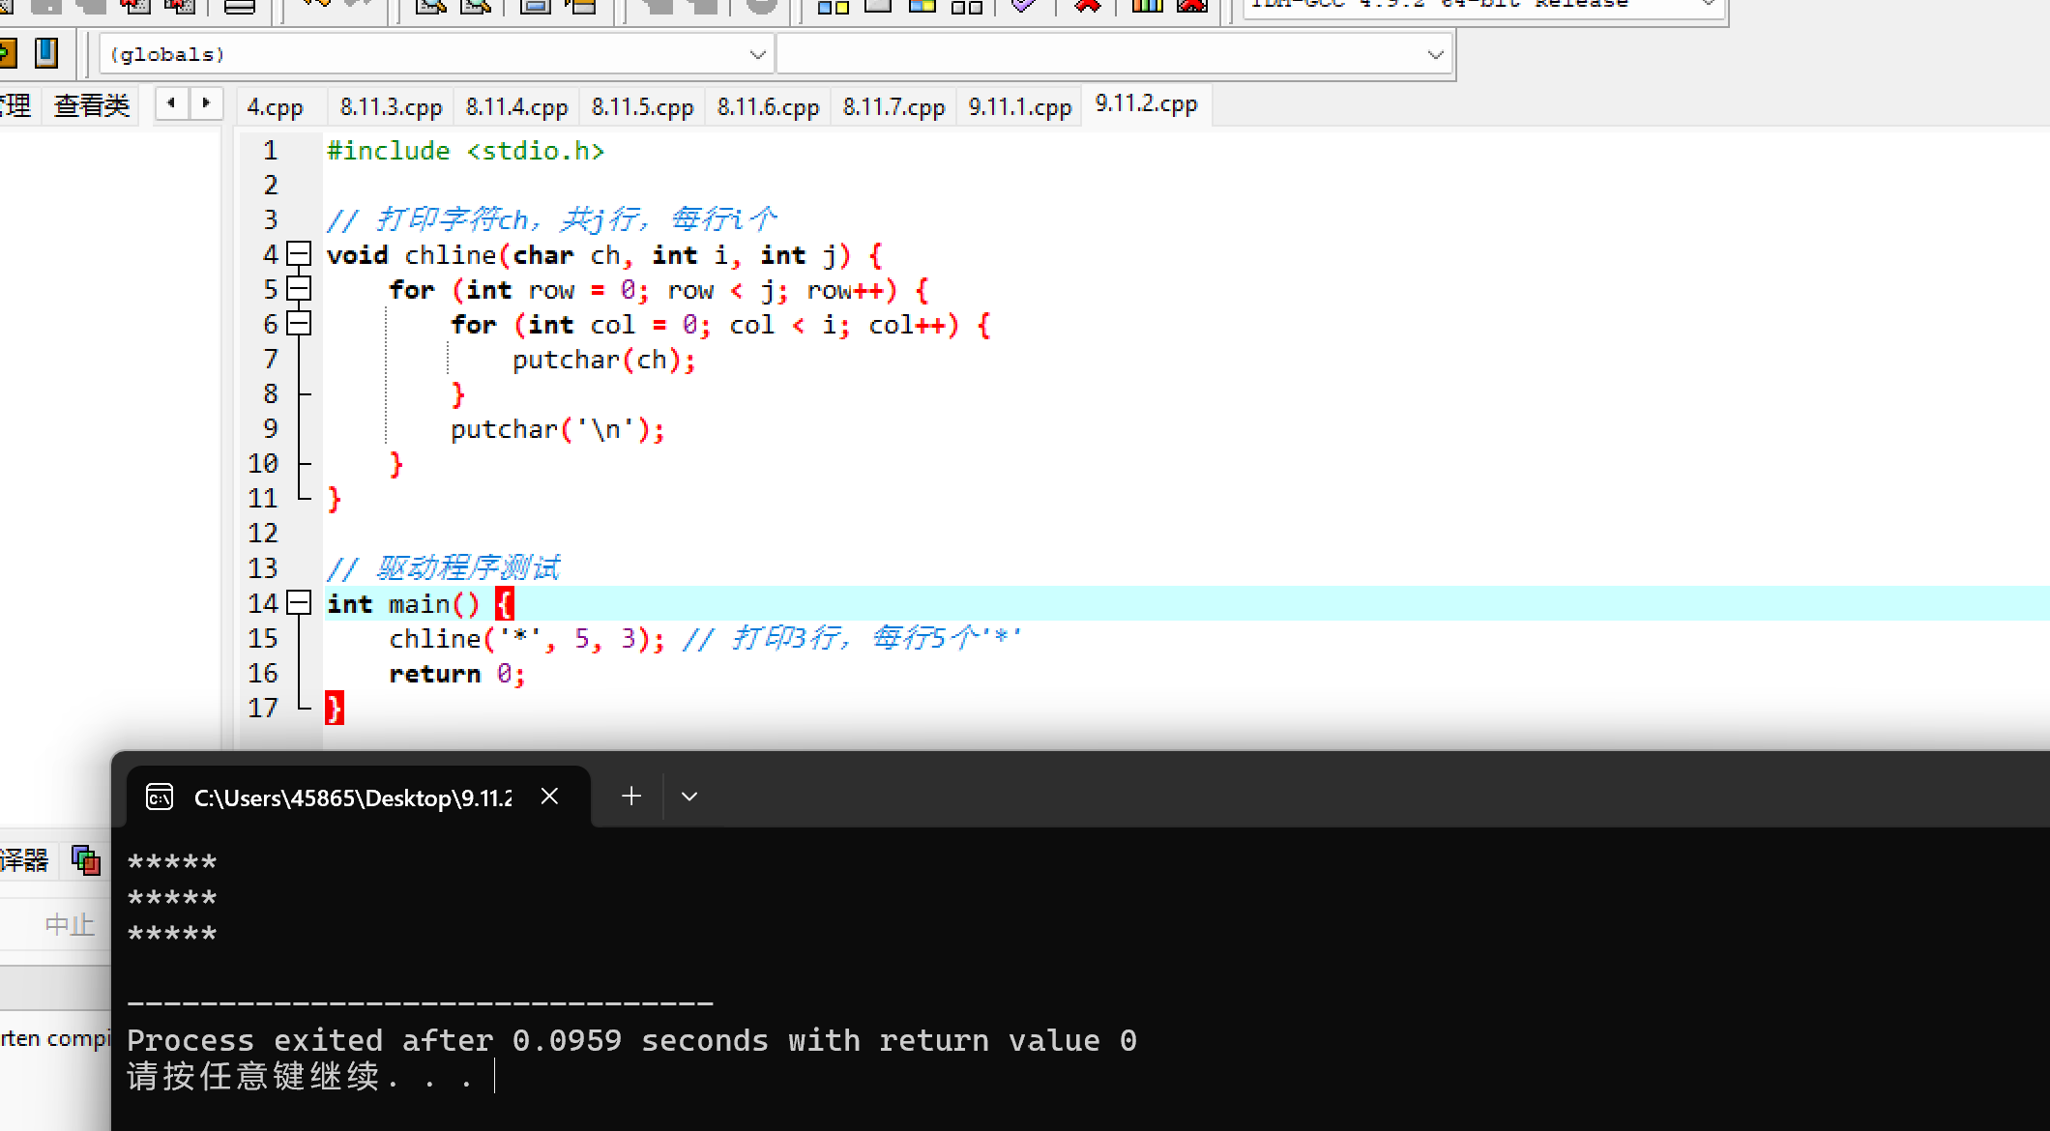Open a new terminal tab with plus
The image size is (2050, 1131).
point(631,797)
